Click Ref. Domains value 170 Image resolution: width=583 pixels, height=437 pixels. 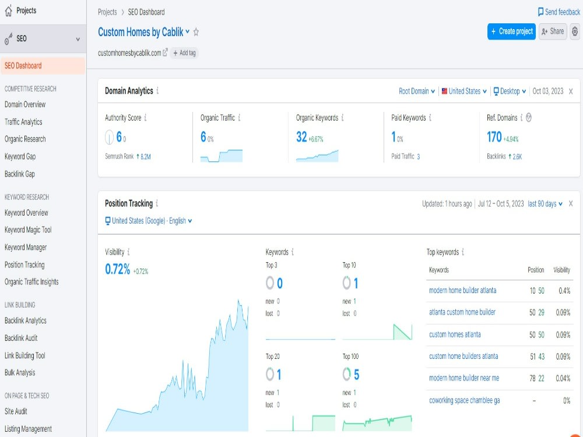coord(494,137)
